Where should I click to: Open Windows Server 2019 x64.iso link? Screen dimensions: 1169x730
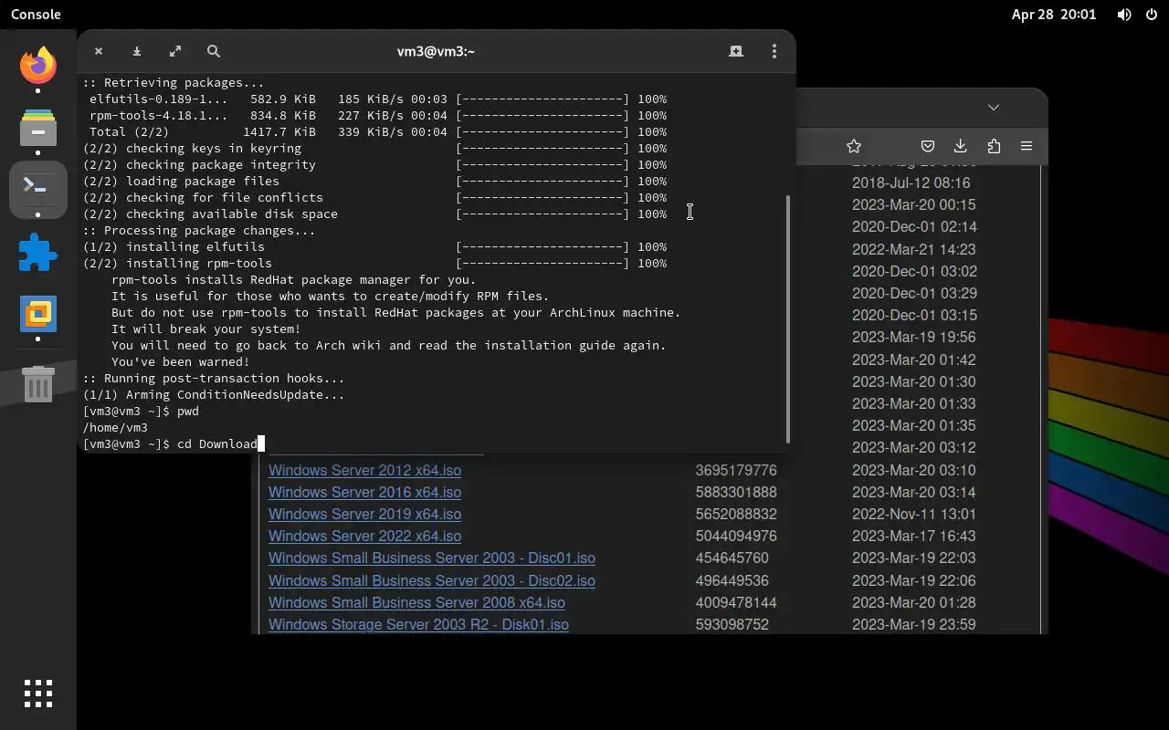pyautogui.click(x=364, y=514)
